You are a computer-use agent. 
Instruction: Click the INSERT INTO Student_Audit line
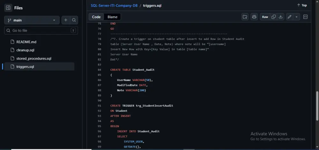(x=138, y=131)
